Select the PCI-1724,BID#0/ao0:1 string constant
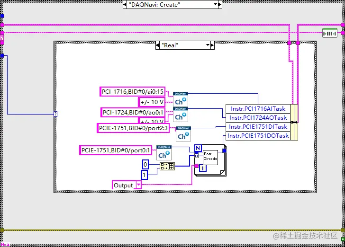The image size is (345, 247). click(x=133, y=112)
